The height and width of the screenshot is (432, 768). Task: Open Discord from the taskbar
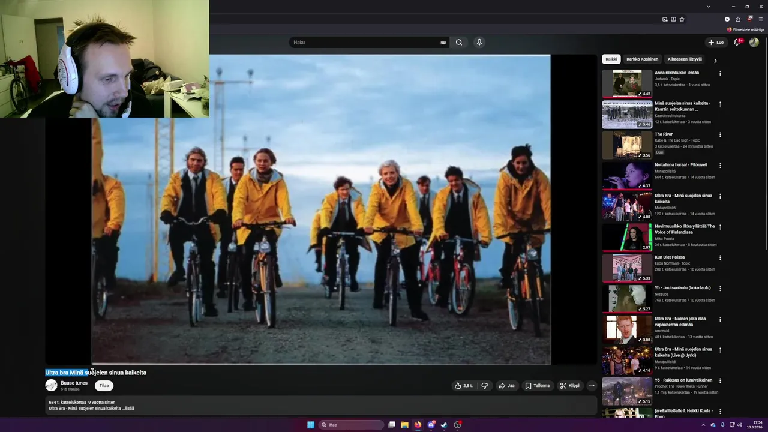coord(431,425)
